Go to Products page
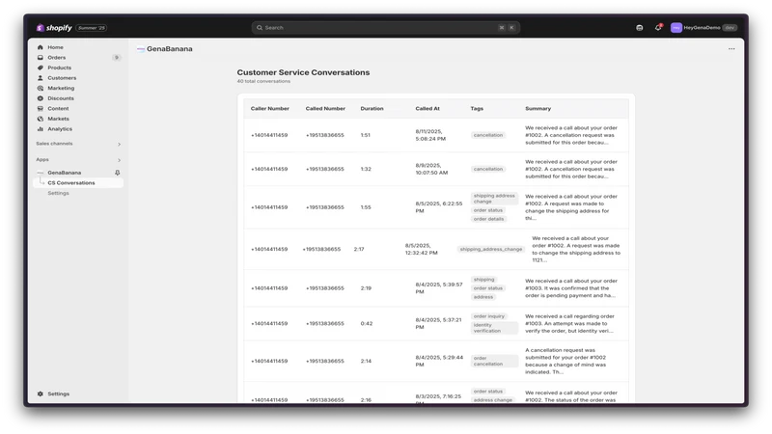Screen dimensions: 772x434 pyautogui.click(x=60, y=68)
